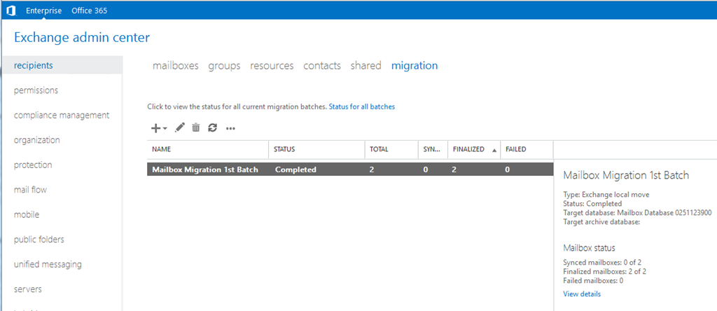Click the Failed mailboxes: 0 text
This screenshot has height=311, width=717.
point(593,280)
